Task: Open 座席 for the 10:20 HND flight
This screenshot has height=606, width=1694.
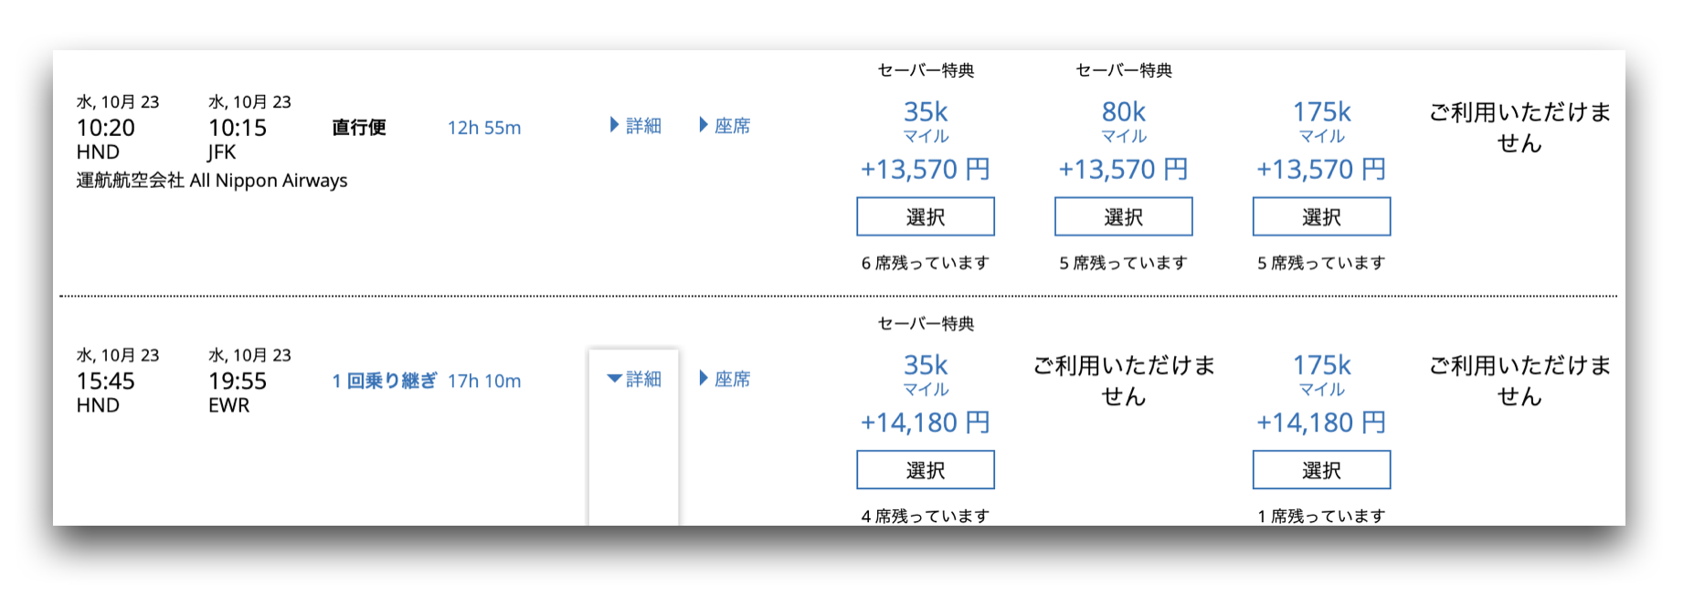Action: click(x=725, y=126)
